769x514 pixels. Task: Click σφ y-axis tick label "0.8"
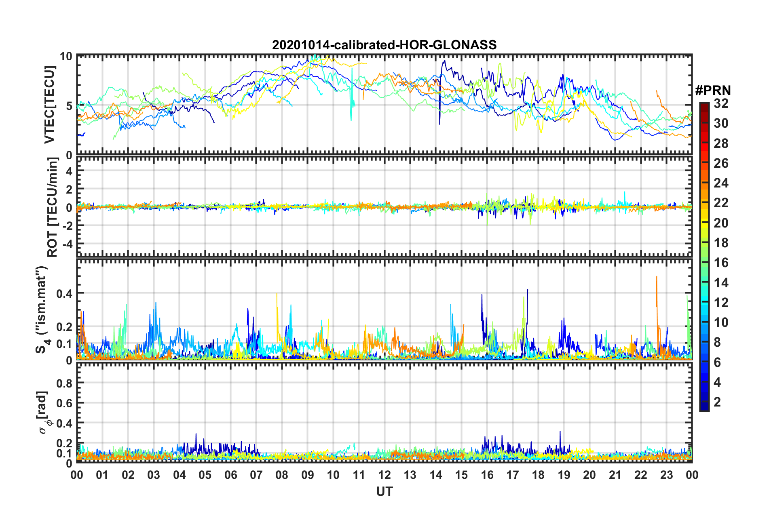click(x=65, y=383)
